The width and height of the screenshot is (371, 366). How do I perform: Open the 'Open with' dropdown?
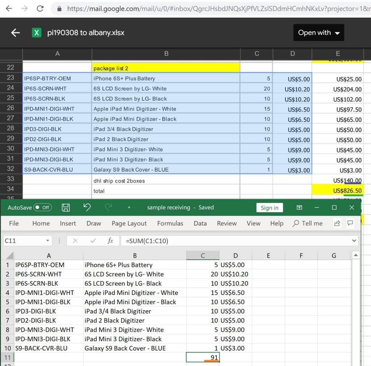point(318,33)
